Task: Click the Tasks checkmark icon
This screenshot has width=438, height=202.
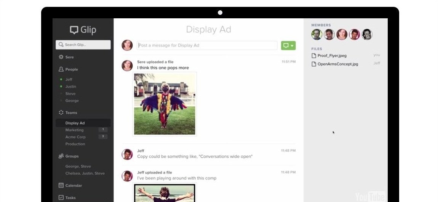Action: point(61,197)
